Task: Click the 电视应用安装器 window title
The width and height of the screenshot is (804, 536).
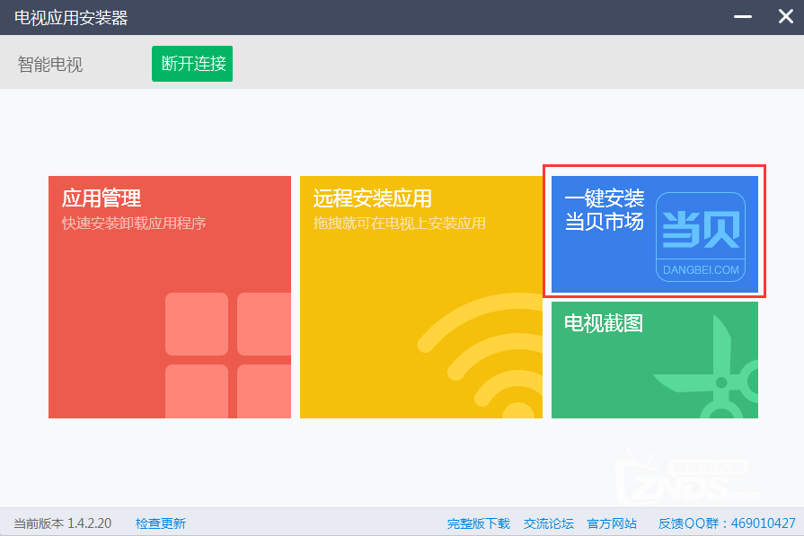Action: coord(71,17)
